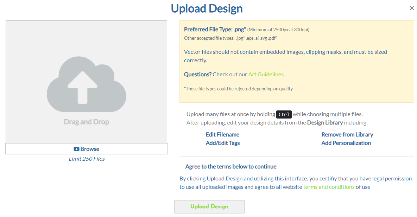Viewport: 417px width, 217px height.
Task: Click the Upload Design button
Action: point(209,206)
